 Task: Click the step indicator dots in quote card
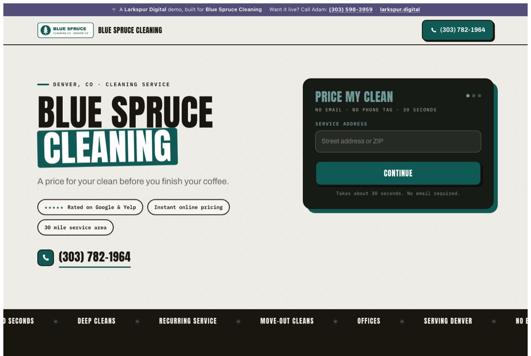pos(474,96)
